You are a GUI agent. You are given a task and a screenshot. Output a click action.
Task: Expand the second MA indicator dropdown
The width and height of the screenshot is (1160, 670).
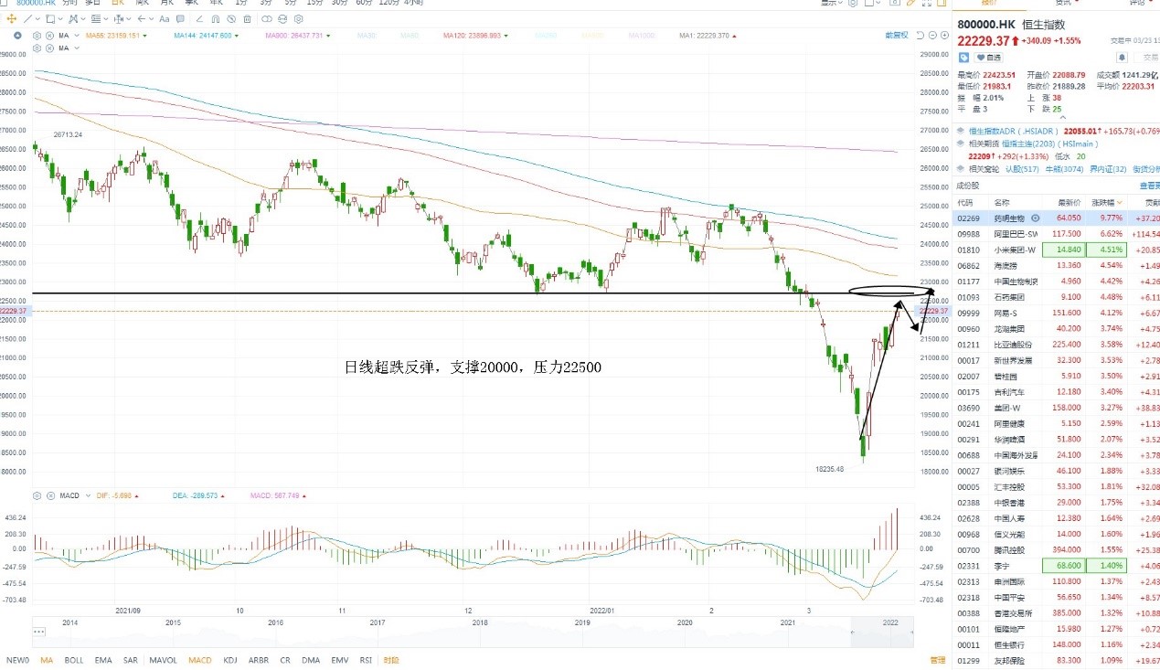77,48
